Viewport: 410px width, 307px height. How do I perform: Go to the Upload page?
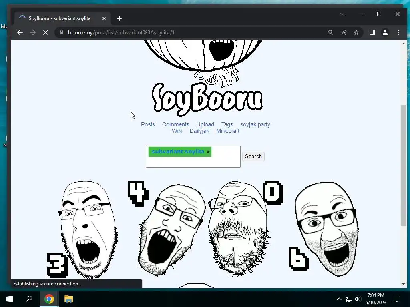pyautogui.click(x=205, y=125)
